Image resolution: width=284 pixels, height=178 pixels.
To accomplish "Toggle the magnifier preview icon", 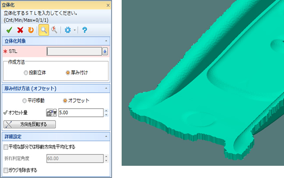I will 43,30.
